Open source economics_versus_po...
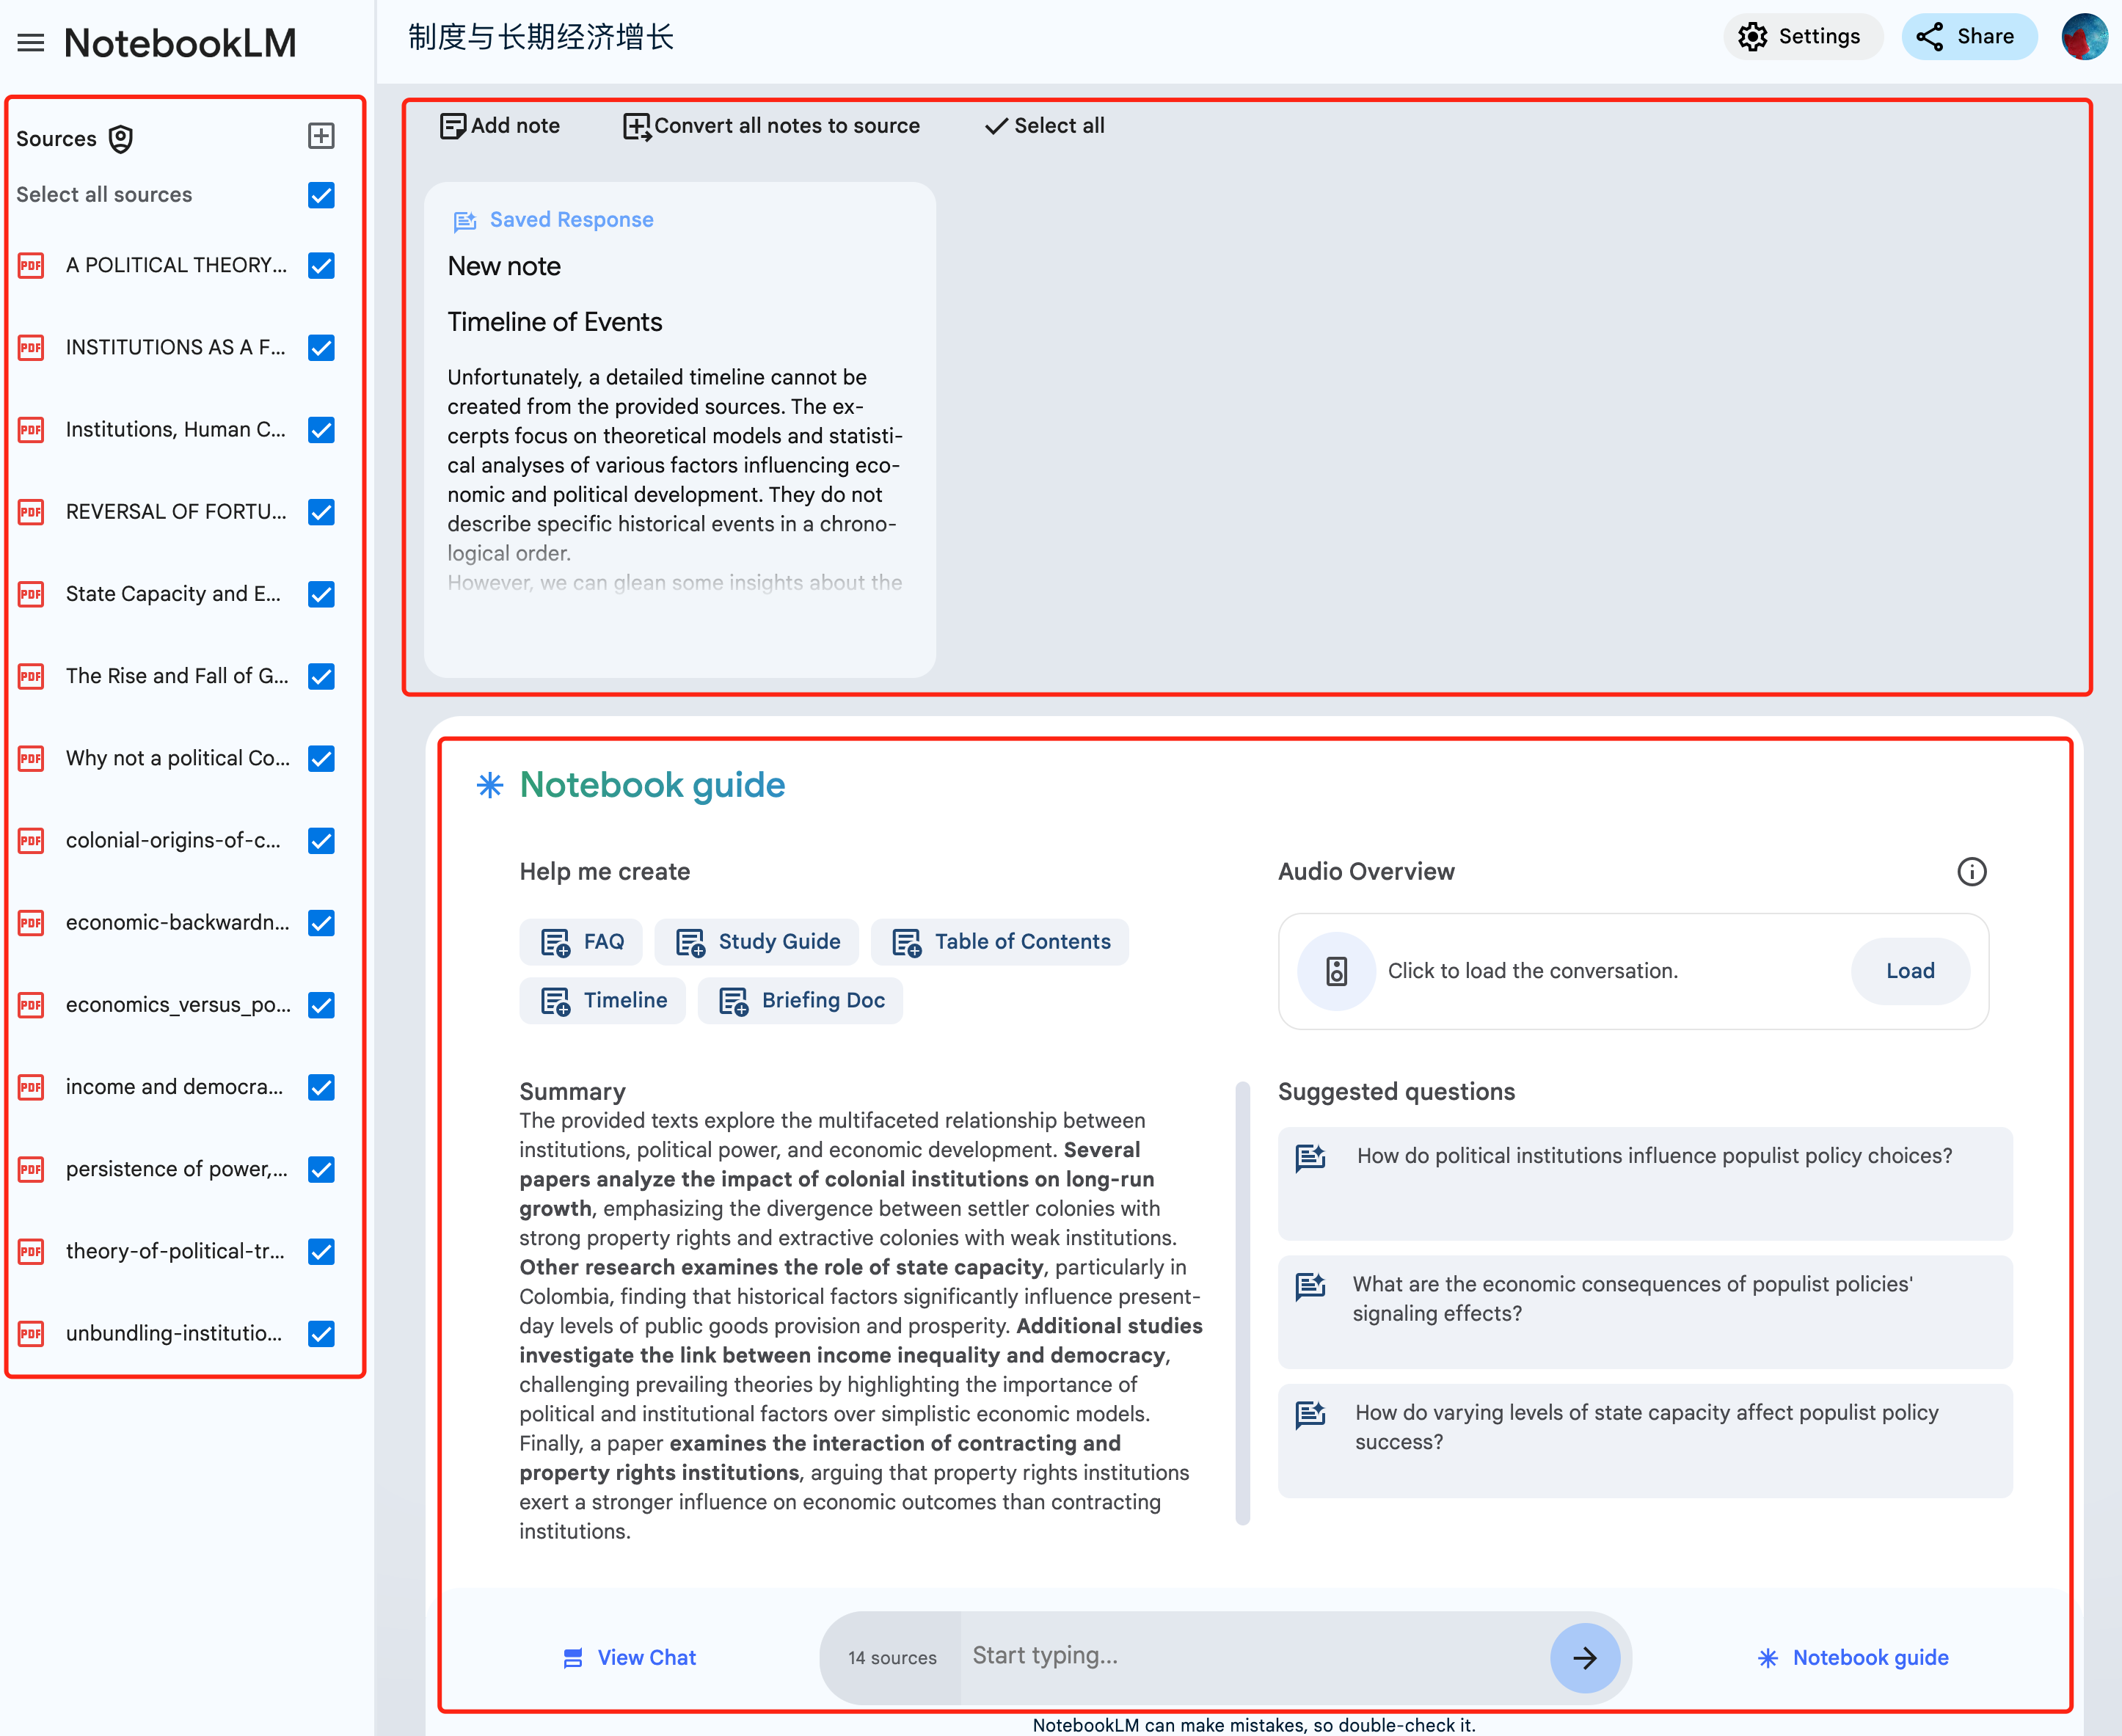This screenshot has height=1736, width=2122. (178, 1005)
